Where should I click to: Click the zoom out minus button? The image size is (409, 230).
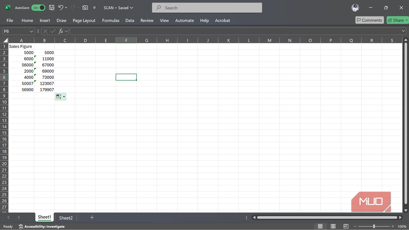355,226
